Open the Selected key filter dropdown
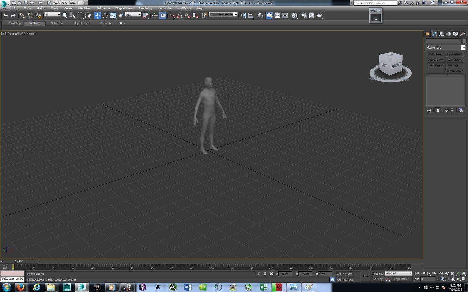 410,273
